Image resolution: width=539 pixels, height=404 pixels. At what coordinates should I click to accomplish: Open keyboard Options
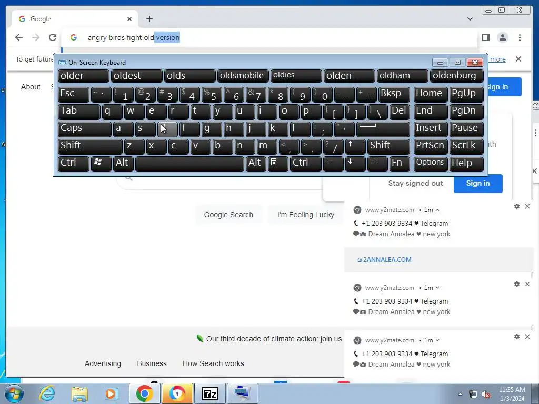tap(430, 164)
